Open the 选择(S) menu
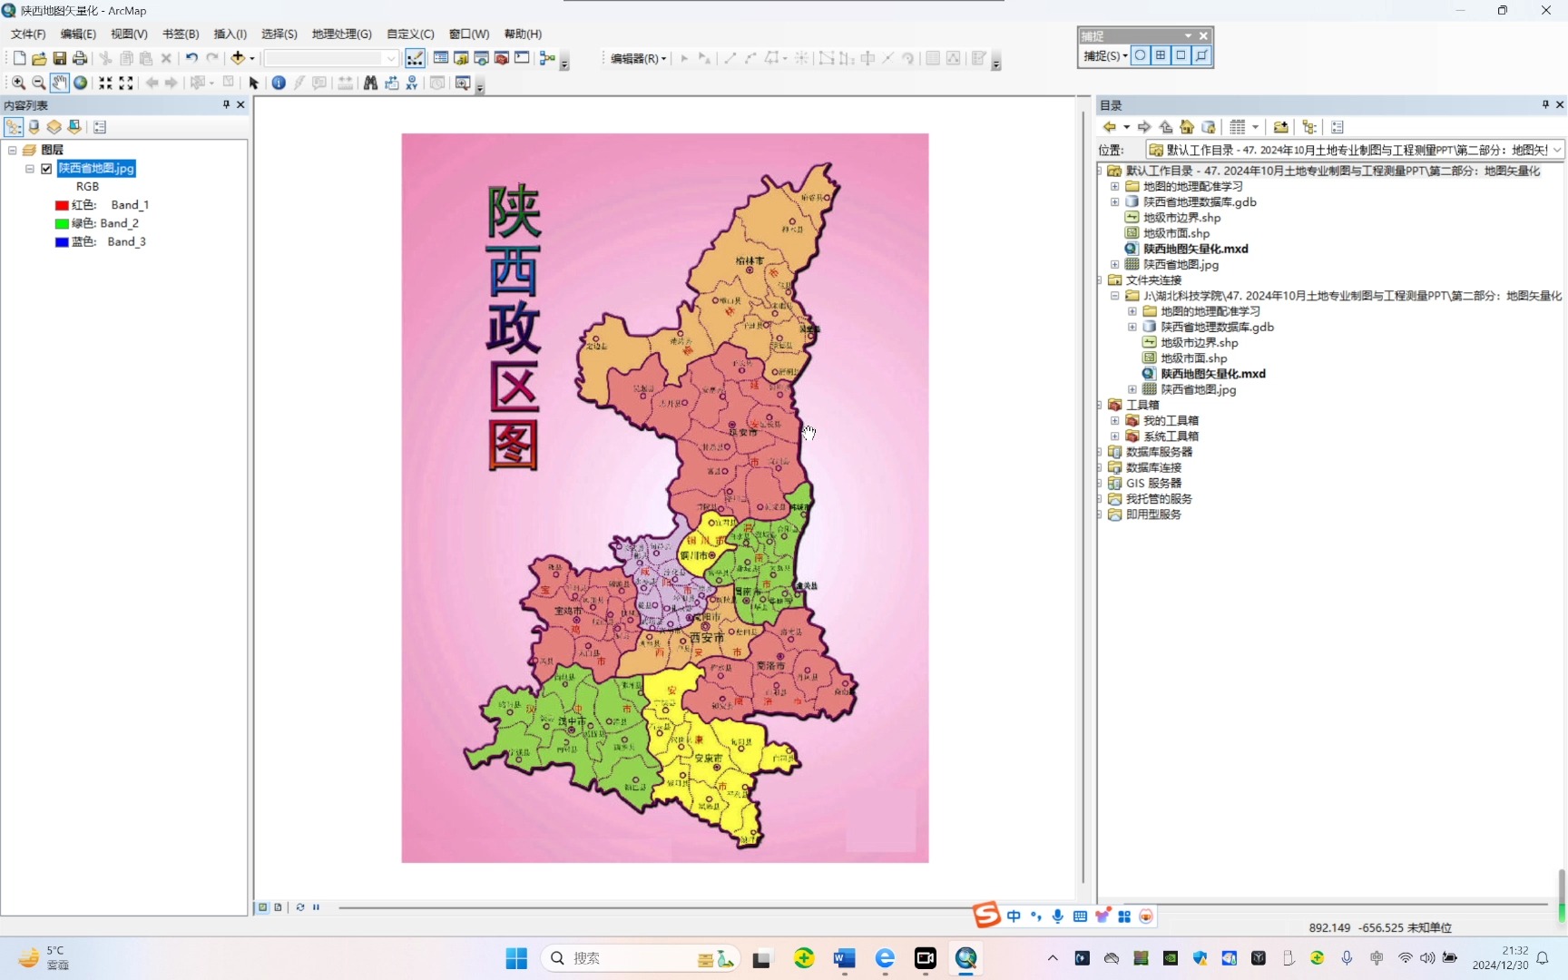Viewport: 1568px width, 980px height. [x=279, y=34]
